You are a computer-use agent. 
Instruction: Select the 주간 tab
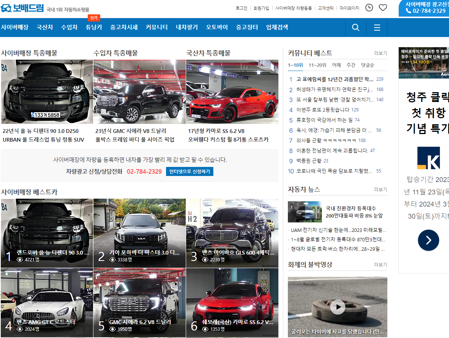coord(351,65)
